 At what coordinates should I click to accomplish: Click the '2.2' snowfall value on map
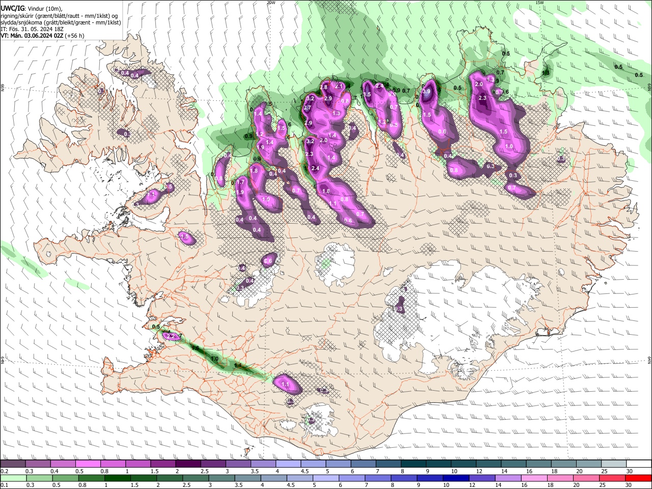tap(171, 336)
